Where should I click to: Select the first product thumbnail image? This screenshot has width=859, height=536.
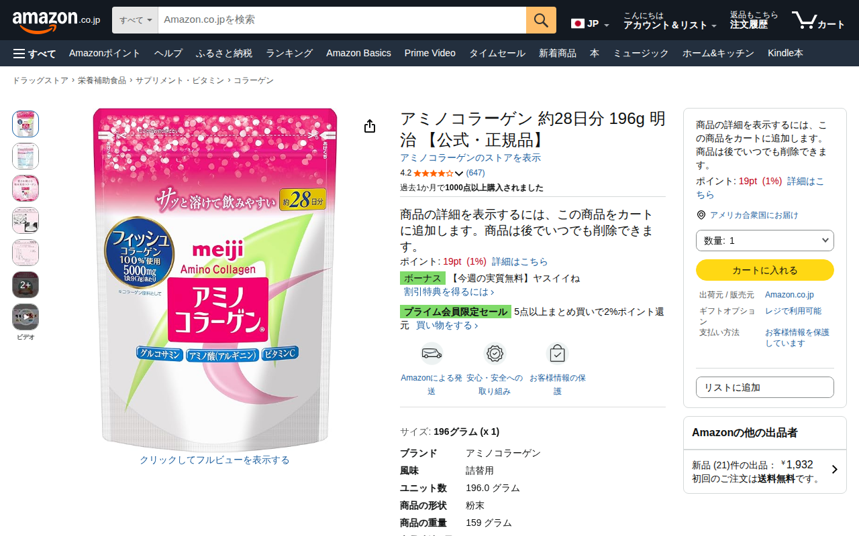pyautogui.click(x=26, y=124)
